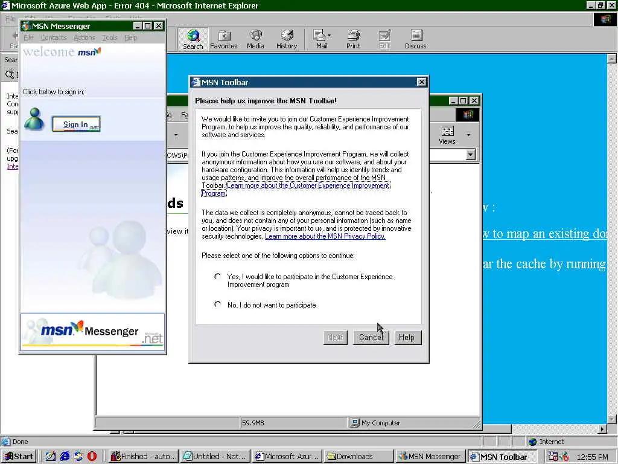Viewport: 618px width, 464px height.
Task: Expand the Explorer address bar dropdown
Action: (x=471, y=155)
